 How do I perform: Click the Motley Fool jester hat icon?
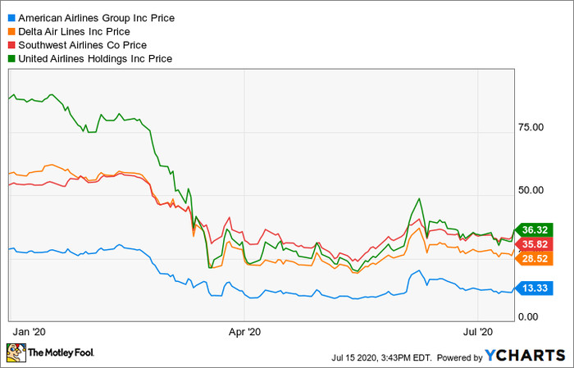(16, 353)
